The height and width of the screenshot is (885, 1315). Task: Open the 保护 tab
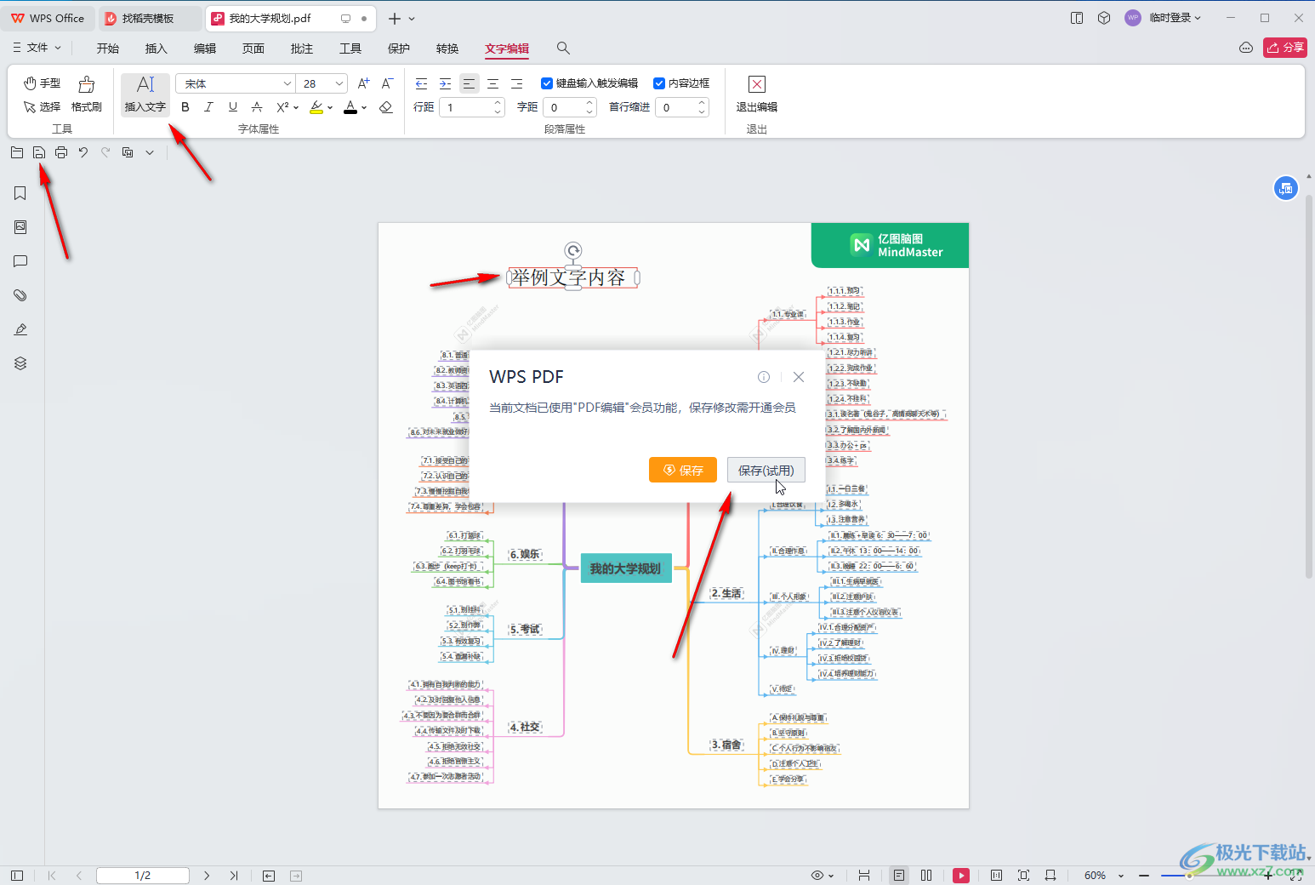[399, 49]
